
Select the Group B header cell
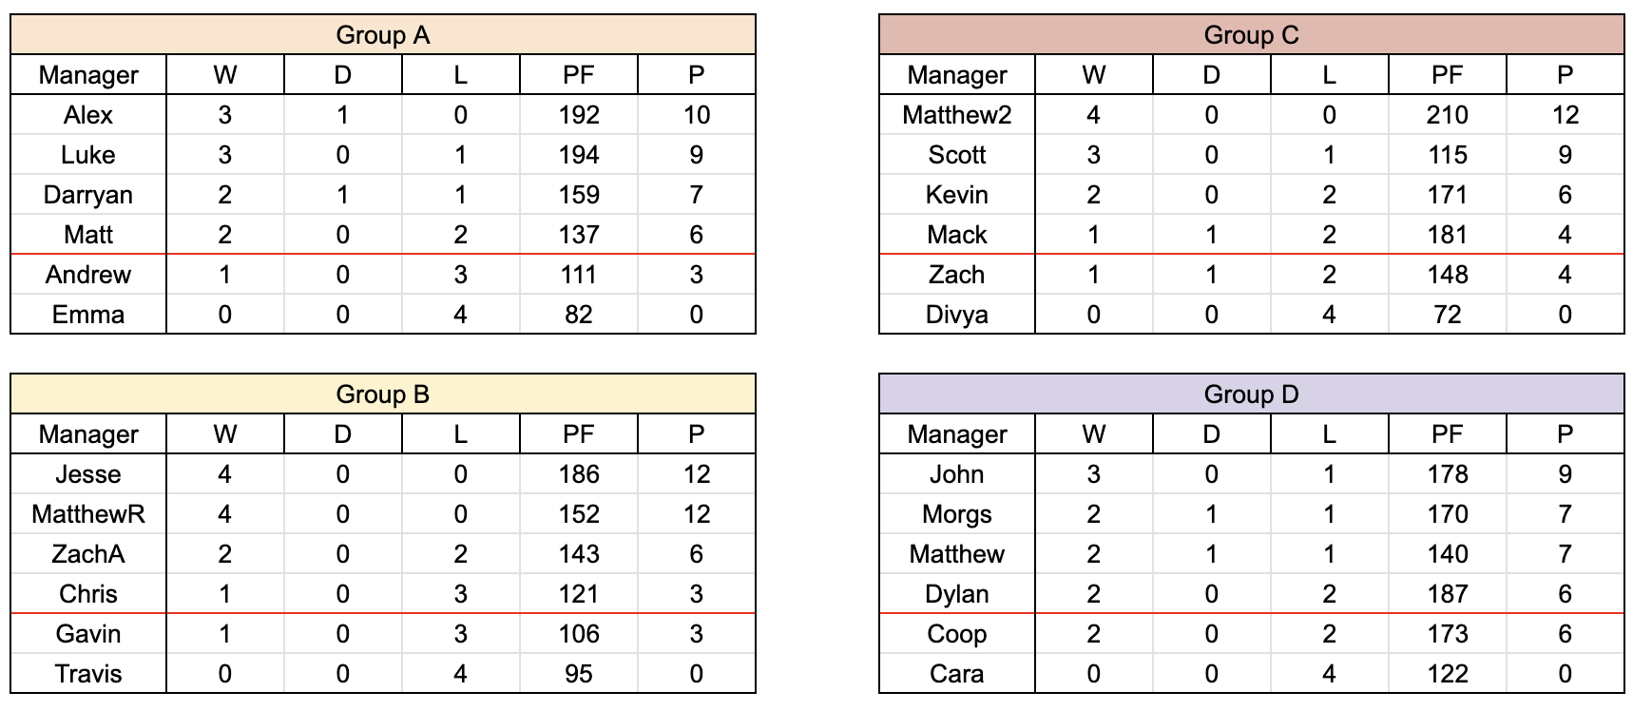[x=383, y=394]
